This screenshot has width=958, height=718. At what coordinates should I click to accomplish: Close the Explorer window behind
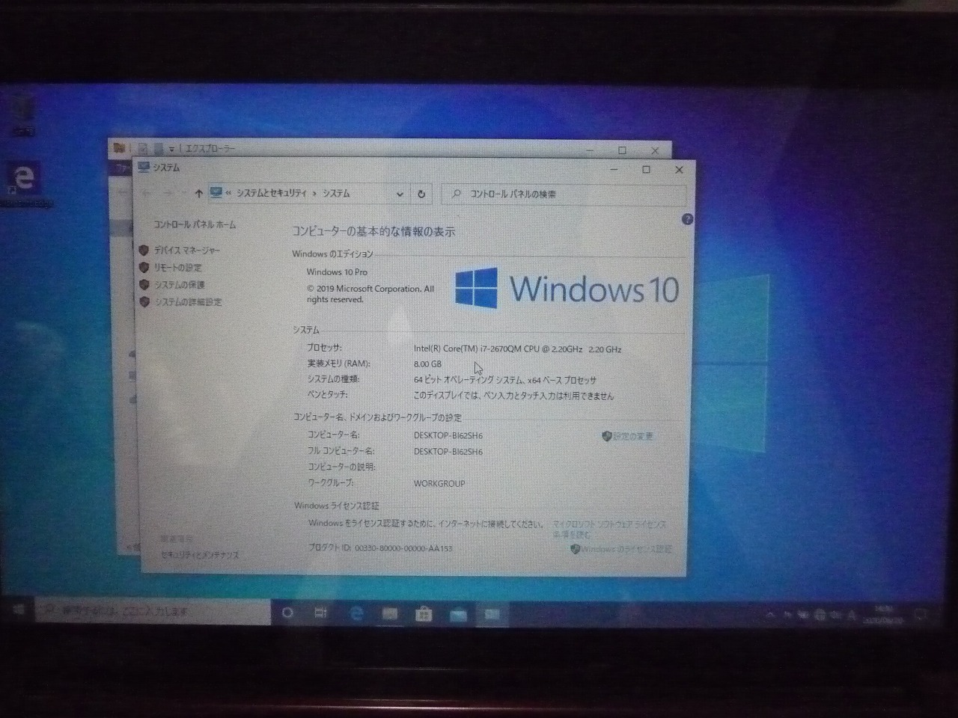tap(655, 150)
